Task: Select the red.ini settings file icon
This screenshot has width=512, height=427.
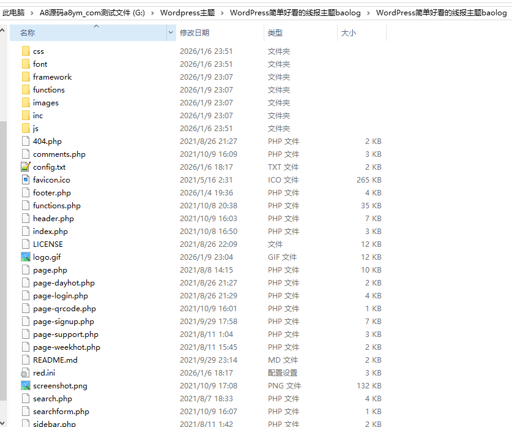Action: pyautogui.click(x=25, y=373)
